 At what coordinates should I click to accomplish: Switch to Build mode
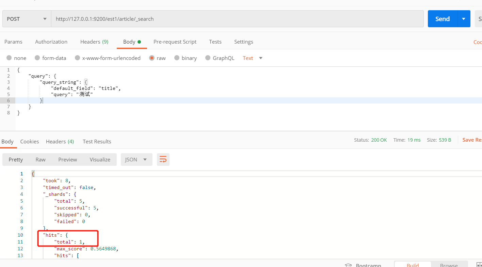(x=413, y=265)
